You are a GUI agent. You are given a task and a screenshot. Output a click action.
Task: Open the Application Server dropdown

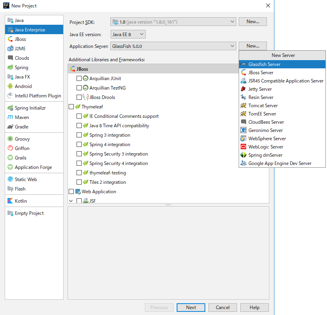tap(173, 46)
